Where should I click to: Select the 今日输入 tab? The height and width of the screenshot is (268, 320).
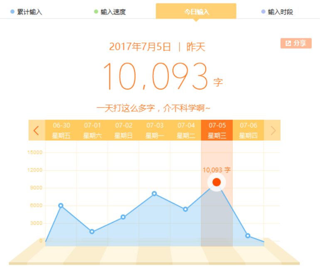click(196, 11)
